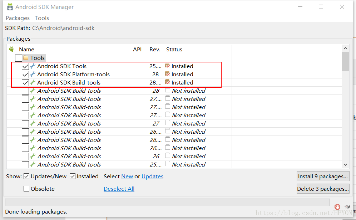Viewport: 356px width, 220px height.
Task: Click the package list scroll up arrow
Action: (345, 48)
